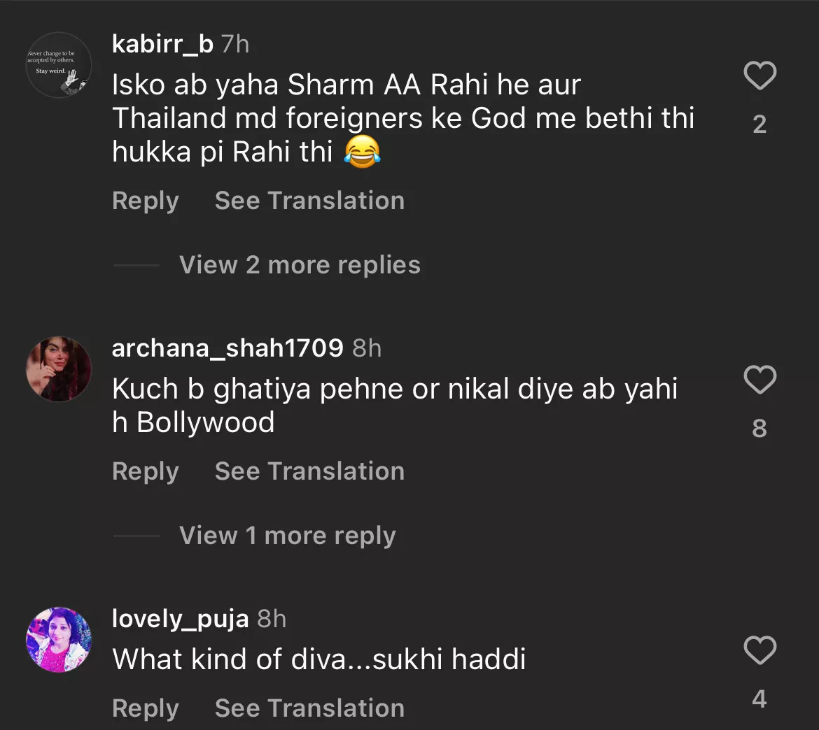819x730 pixels.
Task: See Translation for kabirr_b's comment
Action: click(309, 201)
